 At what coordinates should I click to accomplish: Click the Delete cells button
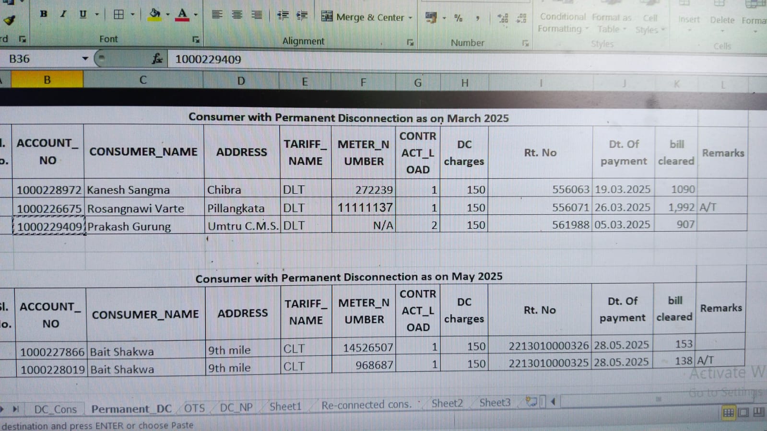pos(722,20)
